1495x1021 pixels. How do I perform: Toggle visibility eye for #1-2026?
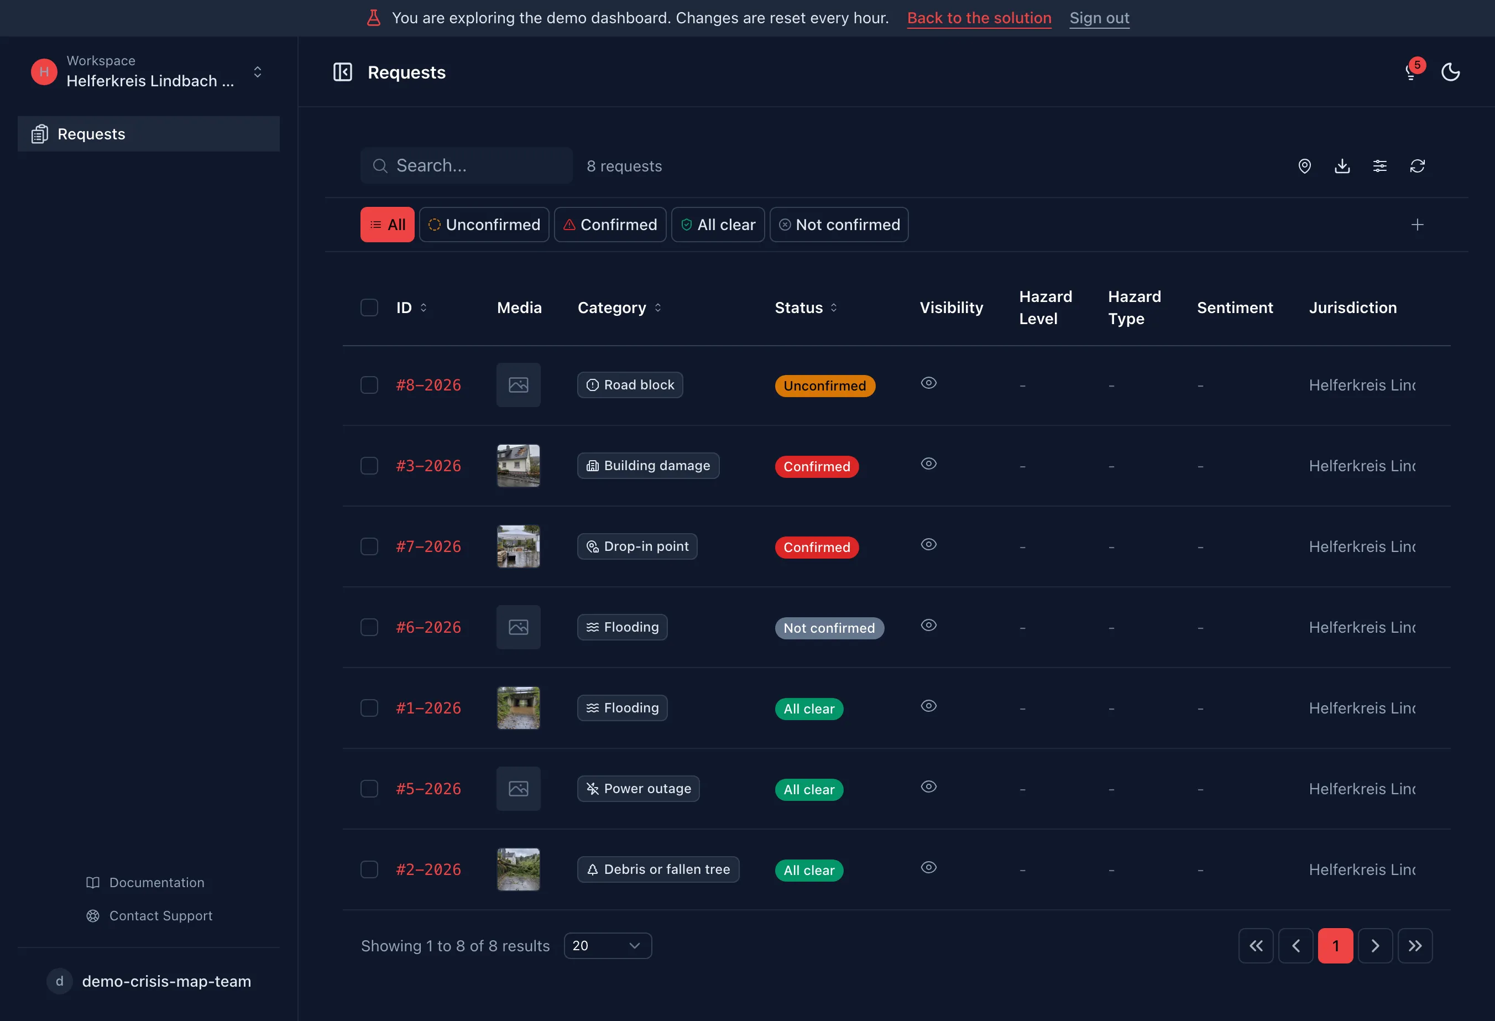tap(928, 706)
